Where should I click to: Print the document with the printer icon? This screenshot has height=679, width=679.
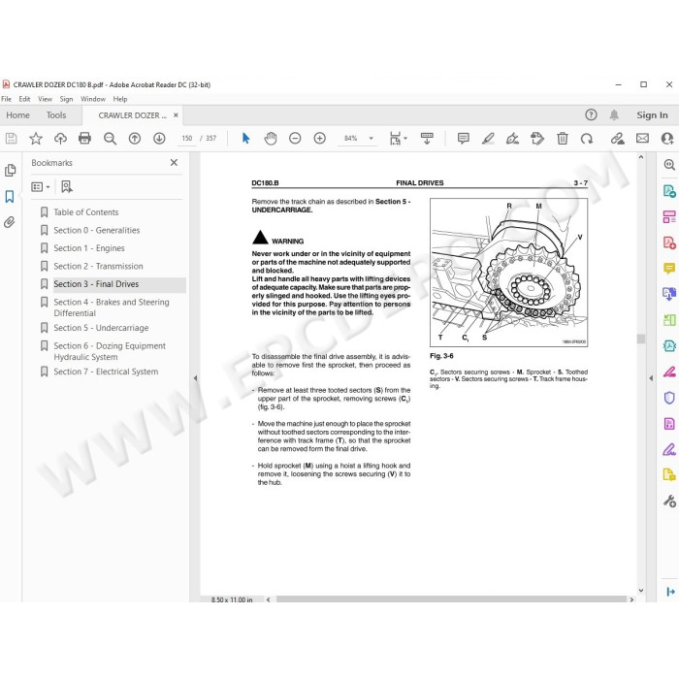click(x=85, y=138)
